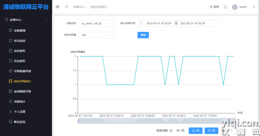Click the 个人设置 sidebar icon
Screen dimensions: 260x136
pyautogui.click(x=10, y=111)
